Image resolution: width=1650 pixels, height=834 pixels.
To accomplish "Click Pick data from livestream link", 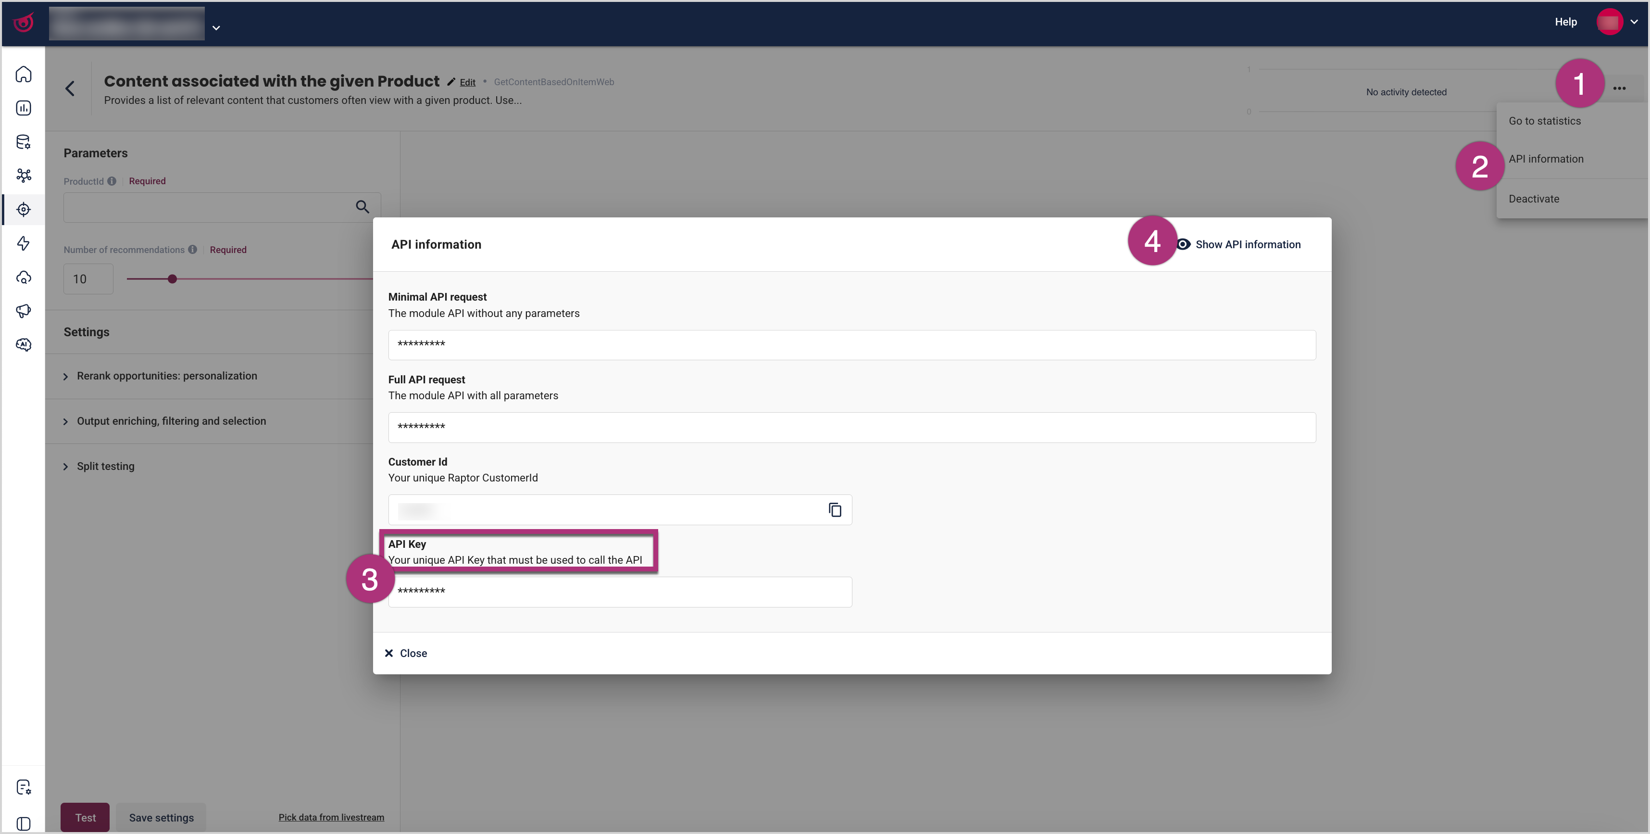I will pyautogui.click(x=331, y=817).
